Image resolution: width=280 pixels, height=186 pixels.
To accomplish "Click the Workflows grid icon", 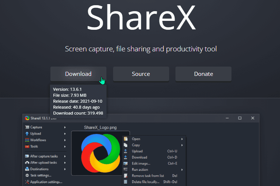I will [x=27, y=140].
